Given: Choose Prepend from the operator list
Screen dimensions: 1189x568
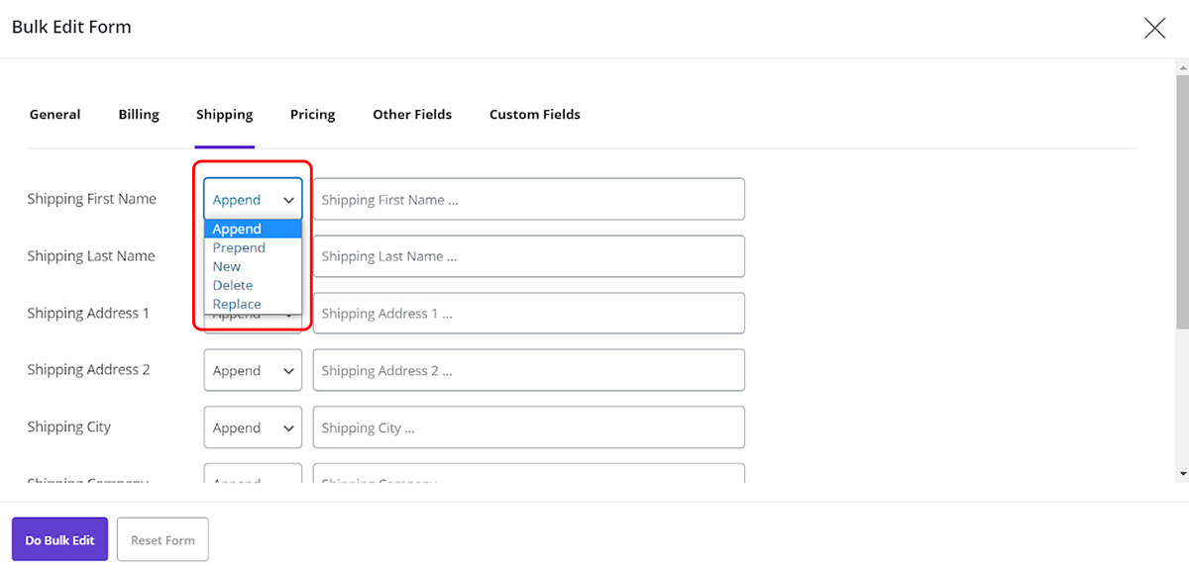Looking at the screenshot, I should 239,247.
